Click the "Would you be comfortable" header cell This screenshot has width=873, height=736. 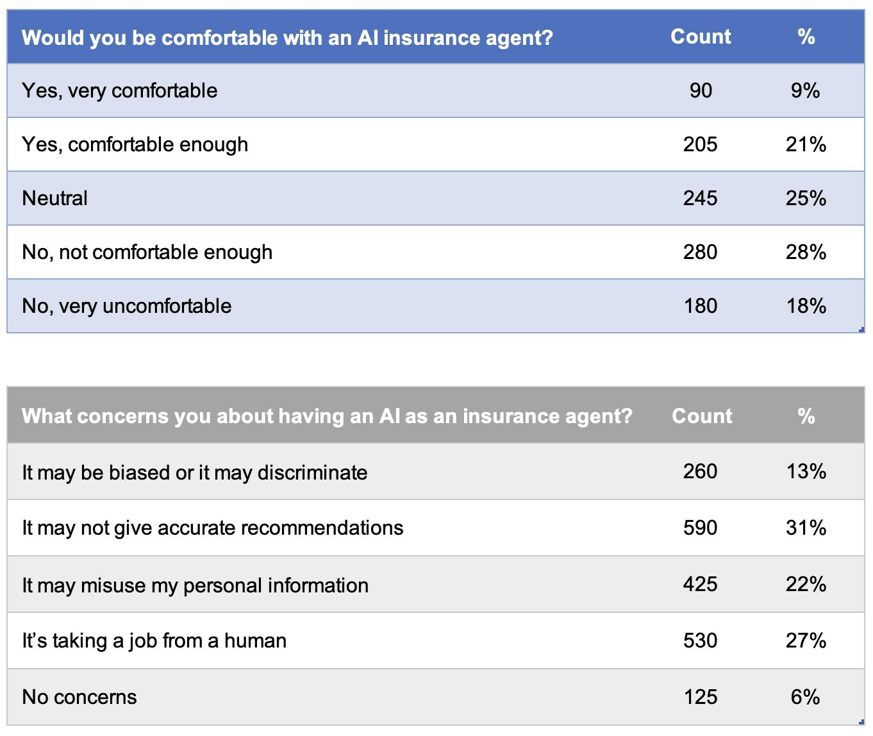pos(287,38)
